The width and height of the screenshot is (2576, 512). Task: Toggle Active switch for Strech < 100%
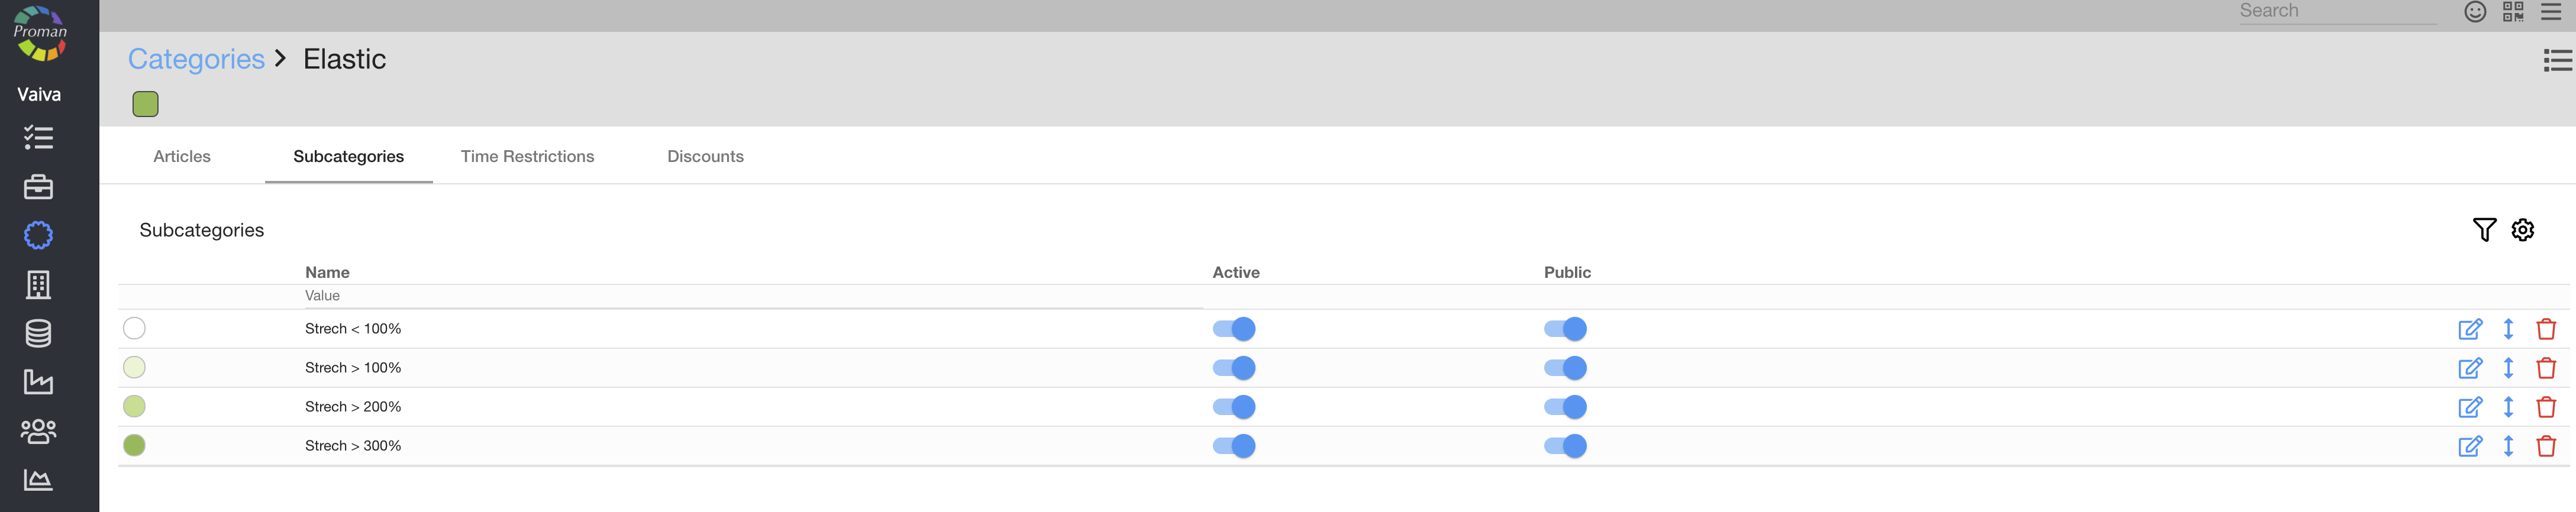coord(1233,329)
